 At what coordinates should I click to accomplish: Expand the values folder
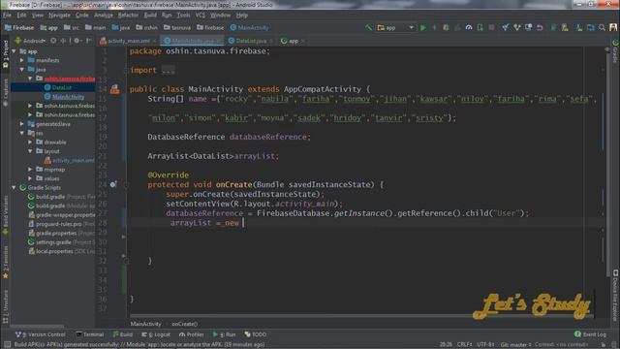pyautogui.click(x=30, y=178)
